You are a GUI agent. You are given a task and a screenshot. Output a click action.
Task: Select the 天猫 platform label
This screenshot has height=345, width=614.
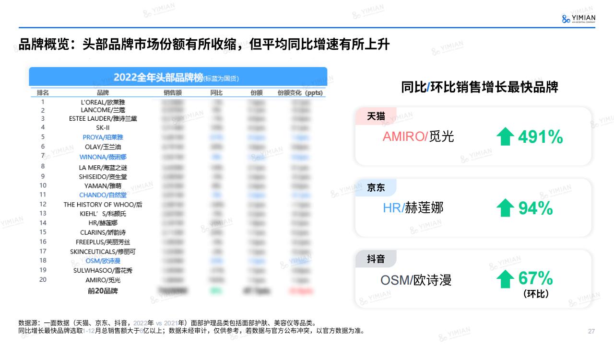(x=376, y=116)
